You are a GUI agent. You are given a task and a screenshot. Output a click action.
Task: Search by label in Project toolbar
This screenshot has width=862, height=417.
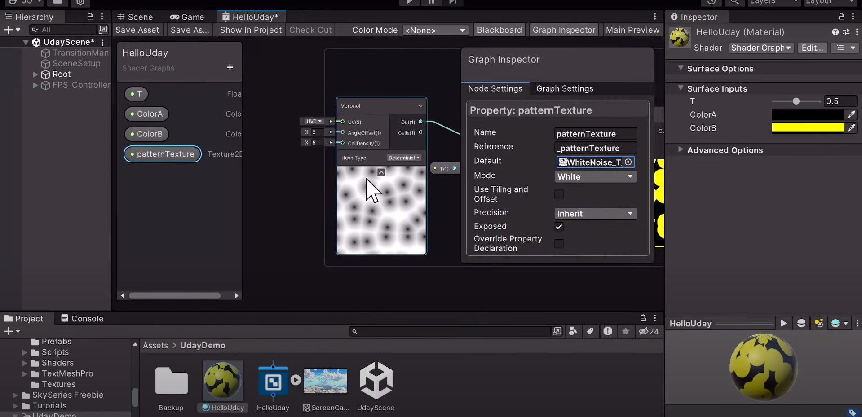[x=590, y=331]
